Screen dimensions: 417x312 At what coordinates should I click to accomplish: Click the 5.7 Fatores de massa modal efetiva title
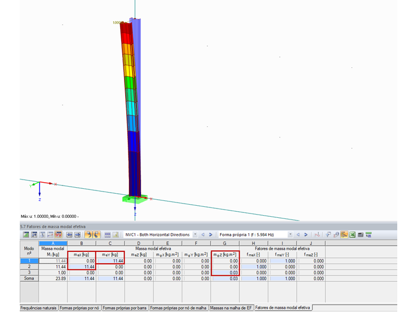(x=53, y=227)
